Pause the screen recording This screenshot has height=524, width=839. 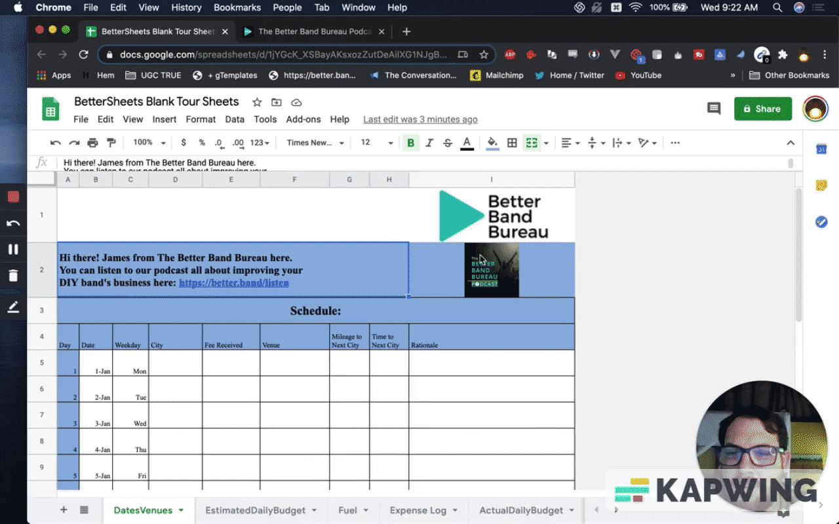coord(13,249)
